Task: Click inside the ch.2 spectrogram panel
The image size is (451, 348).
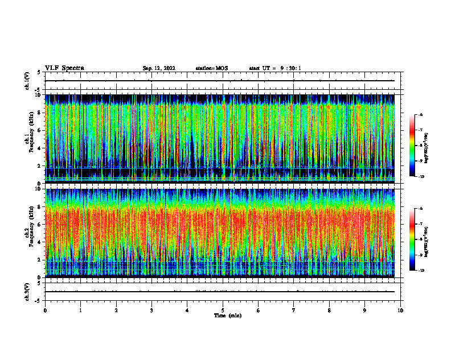Action: 220,233
